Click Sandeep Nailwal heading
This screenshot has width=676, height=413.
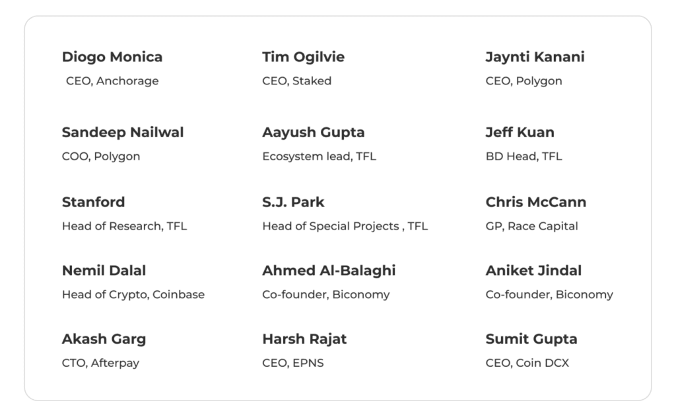123,133
